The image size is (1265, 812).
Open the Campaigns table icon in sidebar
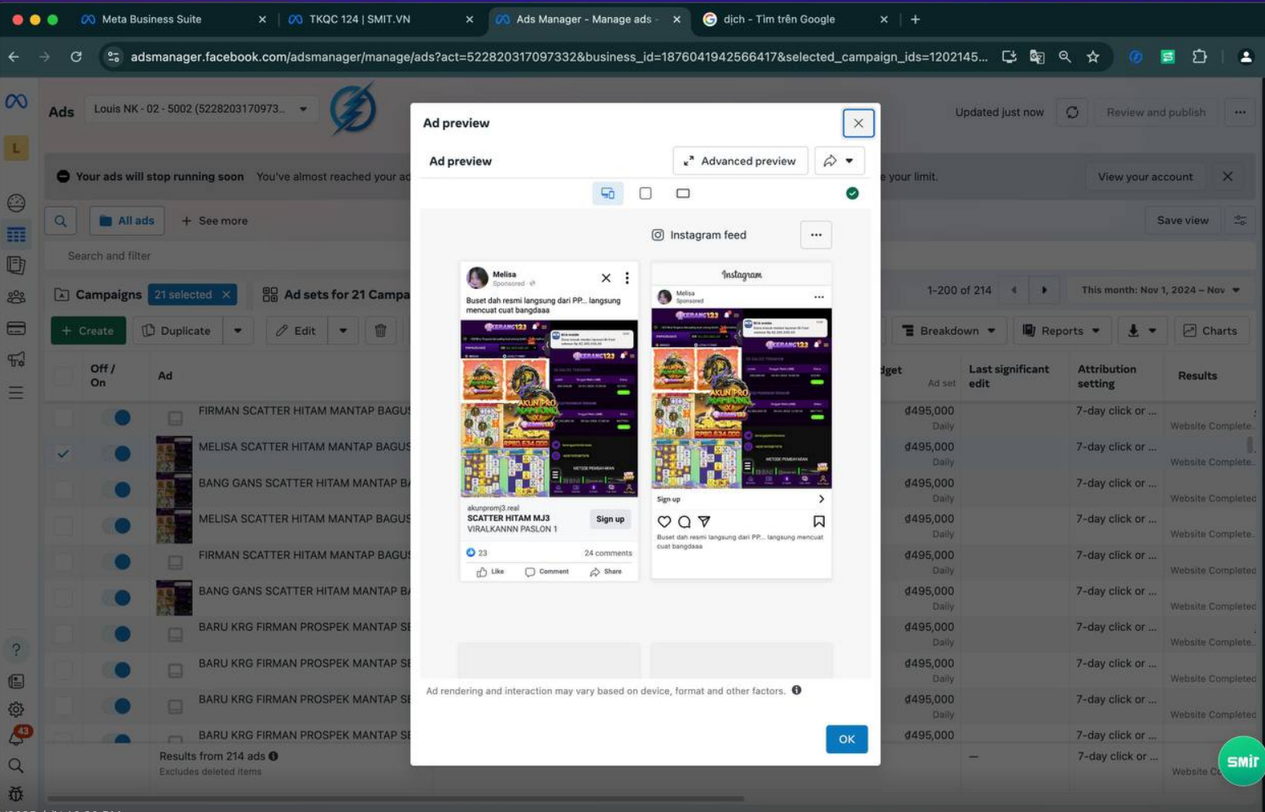click(16, 235)
